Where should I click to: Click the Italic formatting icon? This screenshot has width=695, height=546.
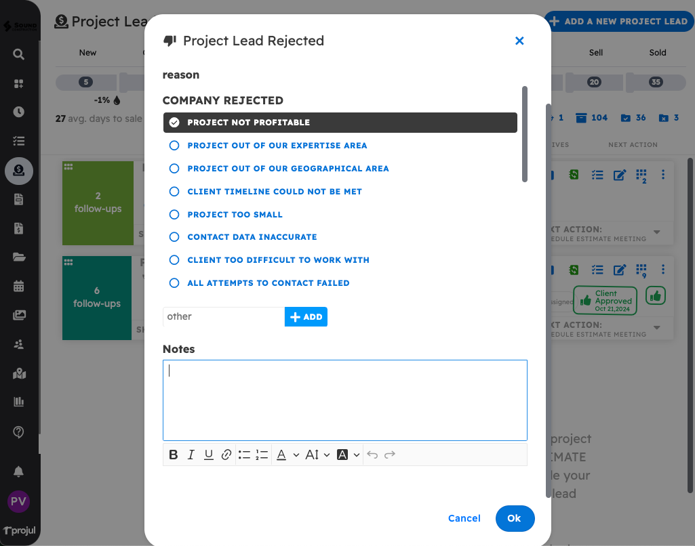coord(191,455)
